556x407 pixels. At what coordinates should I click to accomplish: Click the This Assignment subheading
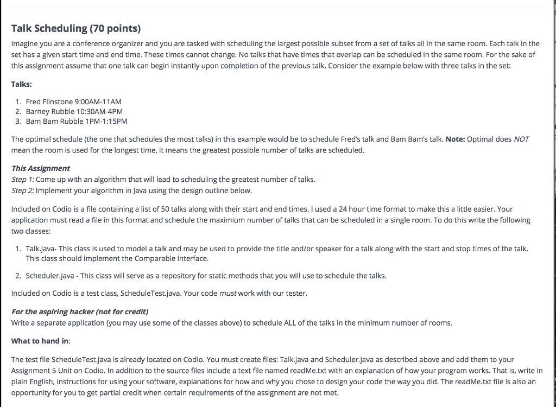pyautogui.click(x=41, y=168)
